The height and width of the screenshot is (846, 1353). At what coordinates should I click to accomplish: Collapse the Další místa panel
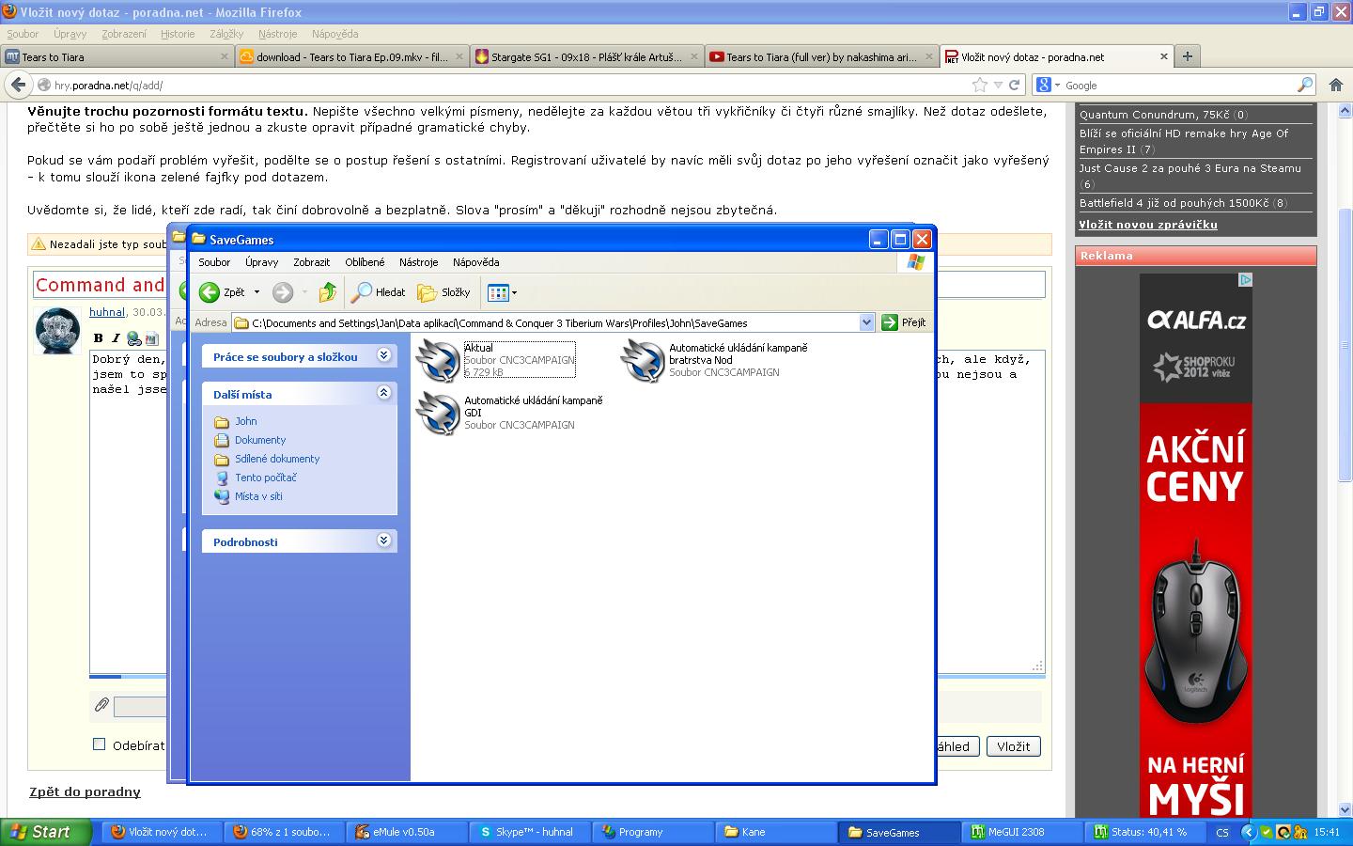pyautogui.click(x=383, y=393)
